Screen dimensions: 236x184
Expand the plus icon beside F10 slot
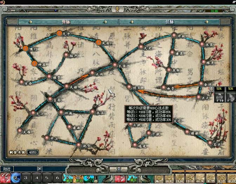click(211, 89)
